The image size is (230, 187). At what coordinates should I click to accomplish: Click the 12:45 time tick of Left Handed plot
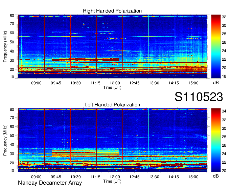[135, 177]
